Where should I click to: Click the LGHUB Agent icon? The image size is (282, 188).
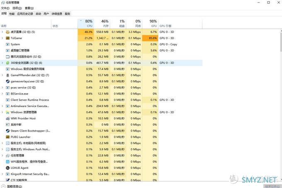[x=7, y=168]
